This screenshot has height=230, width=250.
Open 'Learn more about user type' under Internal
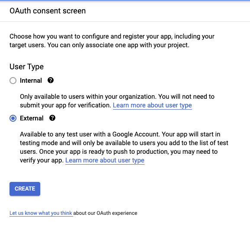[x=152, y=105]
